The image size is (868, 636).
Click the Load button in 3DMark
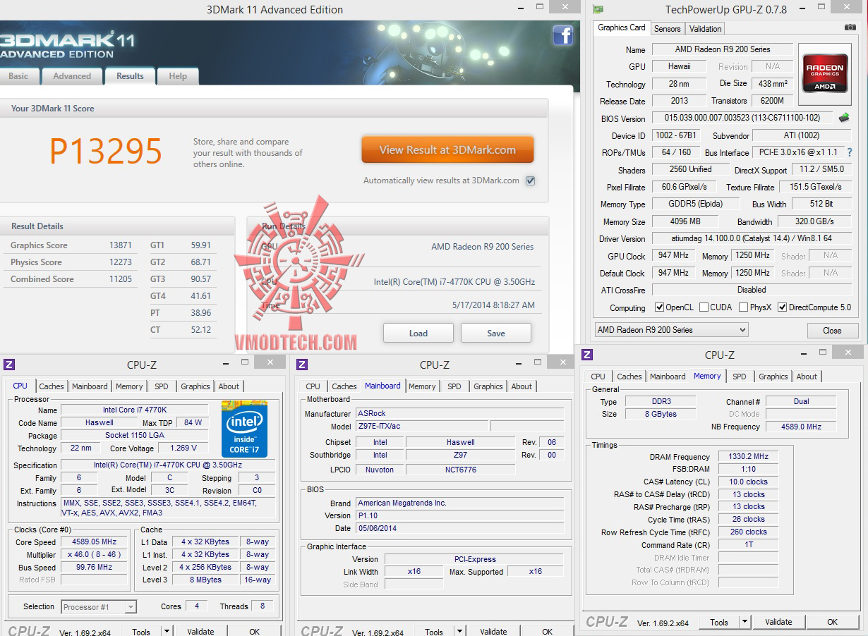pos(418,334)
